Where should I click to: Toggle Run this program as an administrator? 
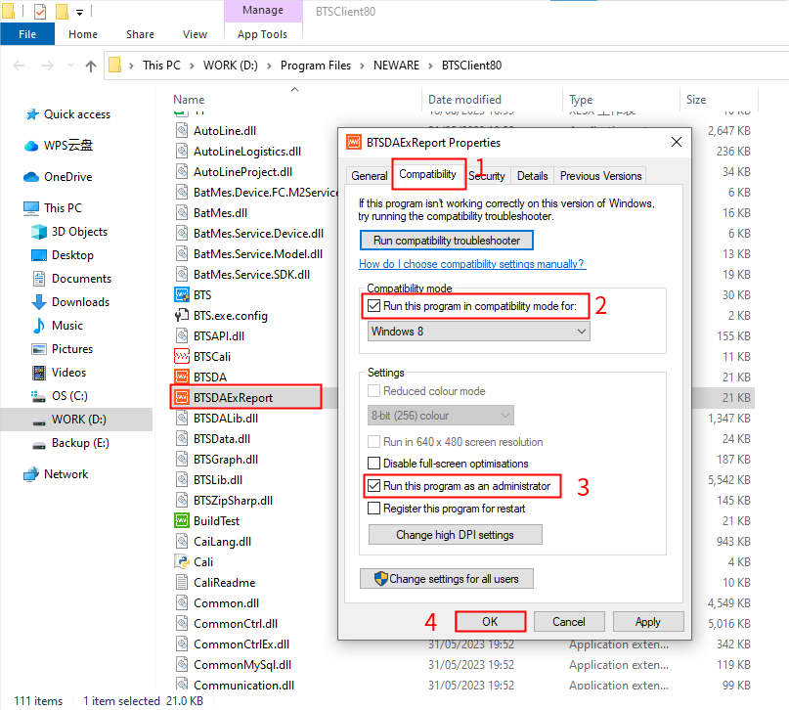pyautogui.click(x=373, y=486)
